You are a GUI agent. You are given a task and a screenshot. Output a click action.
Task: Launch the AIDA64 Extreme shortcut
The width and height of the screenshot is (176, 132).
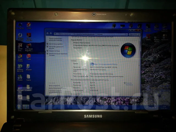click(20, 47)
